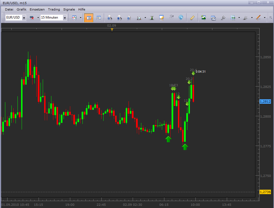Open the Signale menu

[69, 9]
